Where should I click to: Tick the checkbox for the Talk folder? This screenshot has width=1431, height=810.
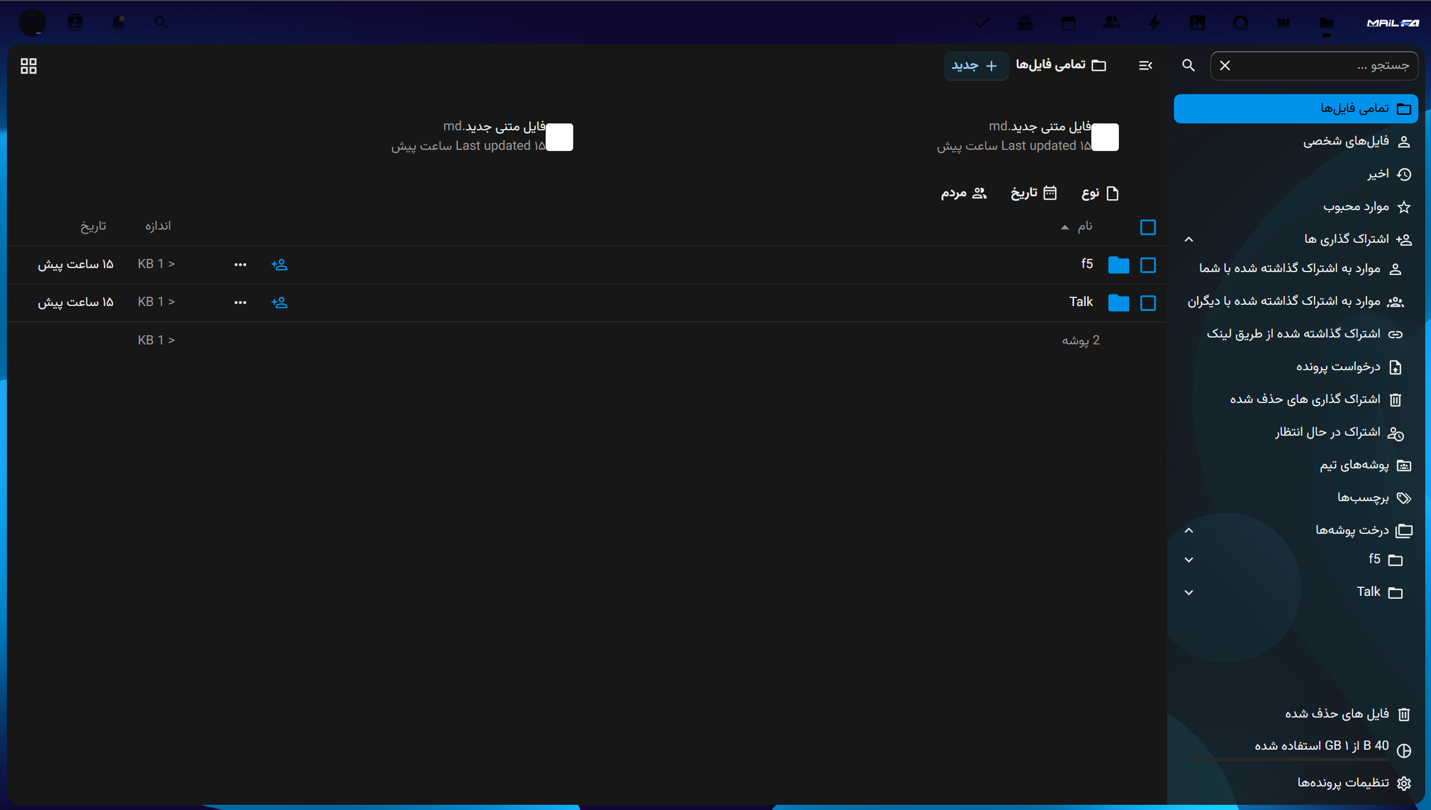(x=1148, y=303)
